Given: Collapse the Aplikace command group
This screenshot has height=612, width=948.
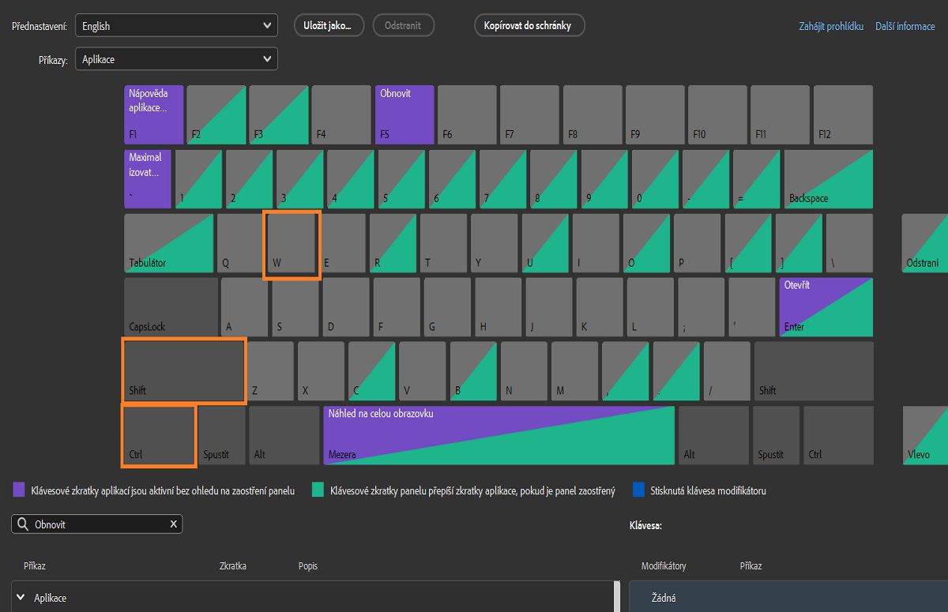Looking at the screenshot, I should point(21,598).
